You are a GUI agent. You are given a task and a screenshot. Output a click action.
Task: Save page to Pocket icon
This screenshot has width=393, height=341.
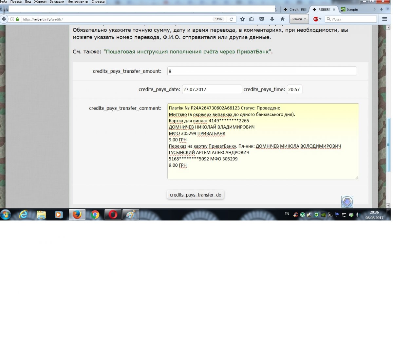[x=262, y=19]
